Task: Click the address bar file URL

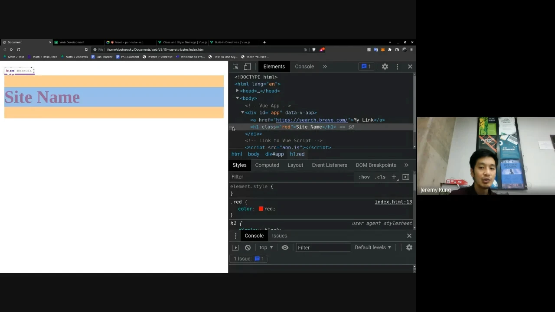Action: coord(155,50)
